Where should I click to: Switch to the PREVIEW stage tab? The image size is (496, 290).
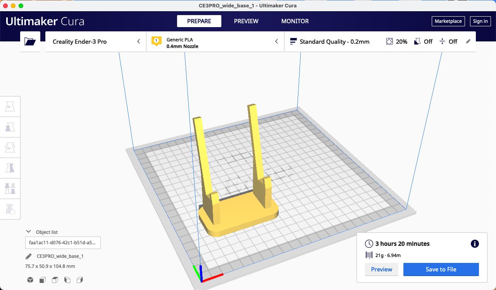pyautogui.click(x=246, y=21)
